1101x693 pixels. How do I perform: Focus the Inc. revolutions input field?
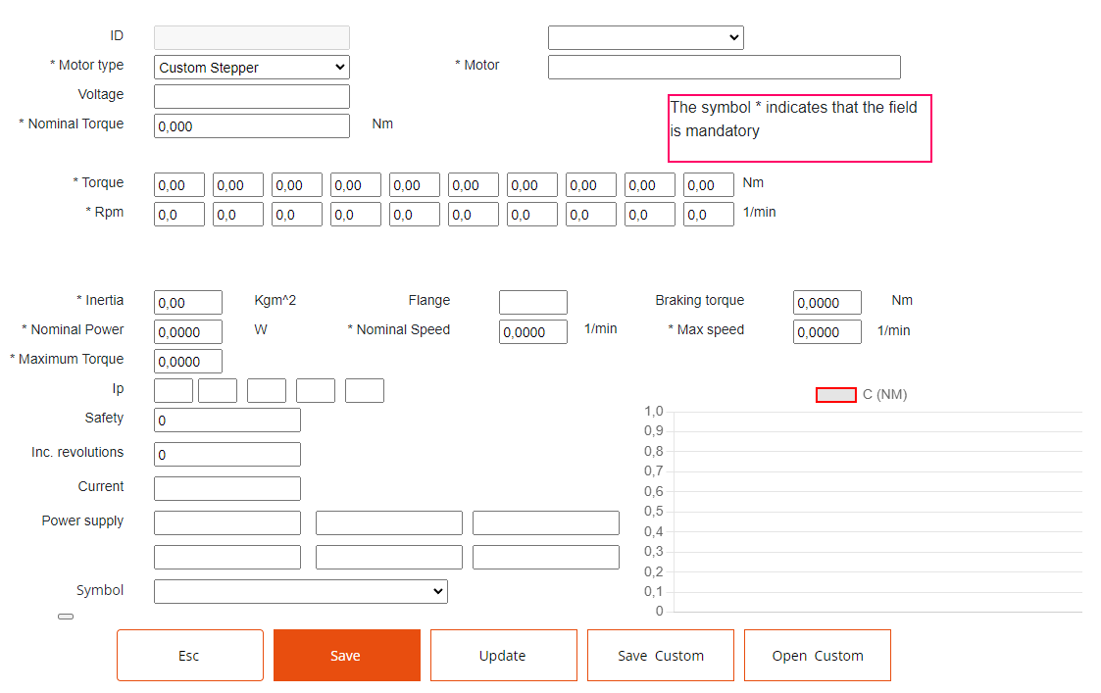(x=226, y=455)
